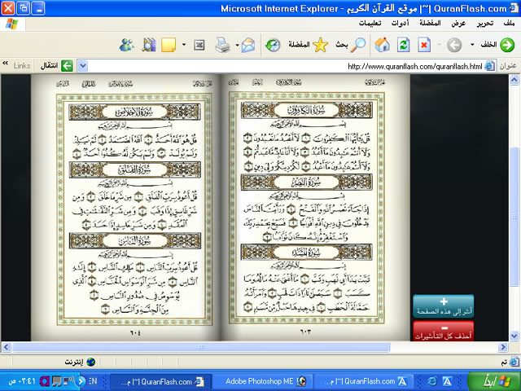Image resolution: width=521 pixels, height=391 pixels.
Task: Open the أدوات (Tools) menu
Action: (x=400, y=24)
